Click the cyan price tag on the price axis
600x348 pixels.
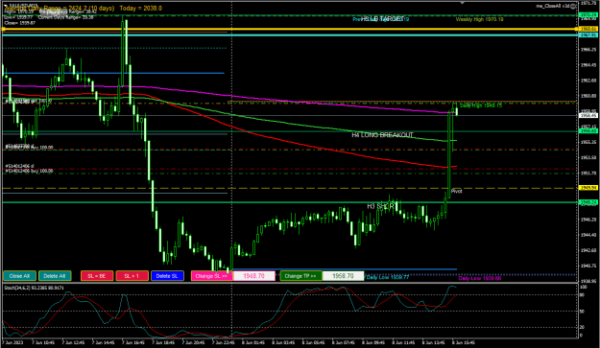point(588,35)
